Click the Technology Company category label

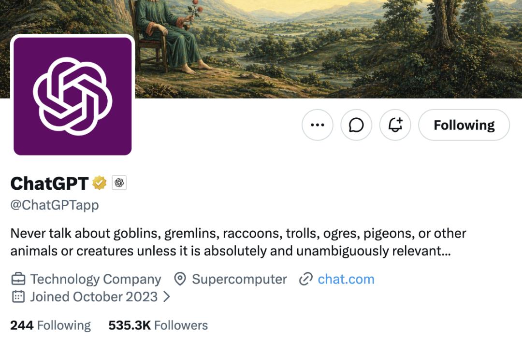pos(96,279)
